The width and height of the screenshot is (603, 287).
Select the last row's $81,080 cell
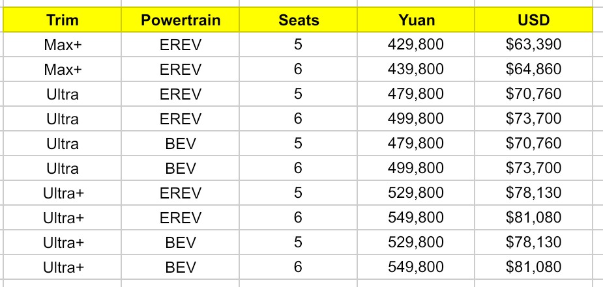[x=534, y=267]
